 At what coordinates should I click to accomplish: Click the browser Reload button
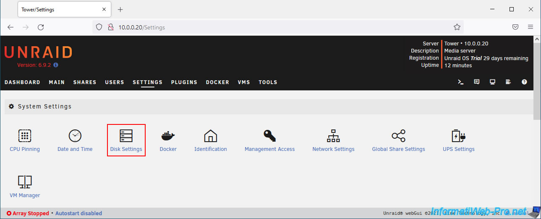tap(41, 27)
